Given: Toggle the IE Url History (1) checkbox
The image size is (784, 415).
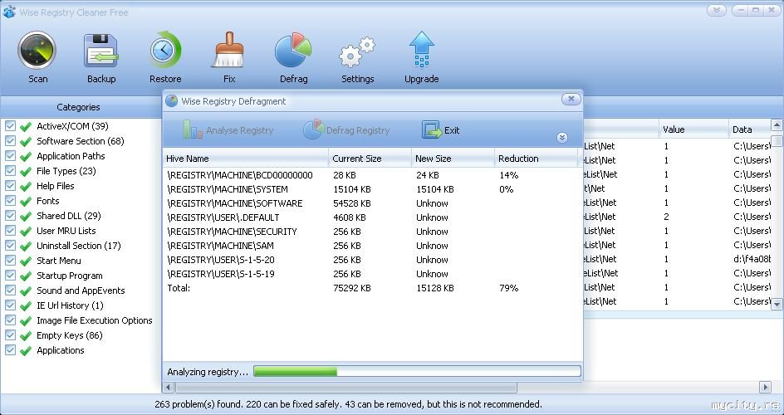Looking at the screenshot, I should 10,305.
